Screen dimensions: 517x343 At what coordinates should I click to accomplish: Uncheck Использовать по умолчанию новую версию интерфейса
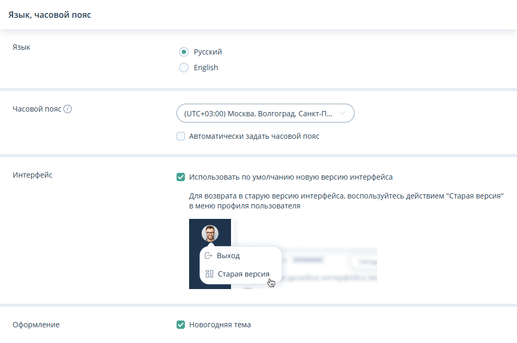(181, 177)
